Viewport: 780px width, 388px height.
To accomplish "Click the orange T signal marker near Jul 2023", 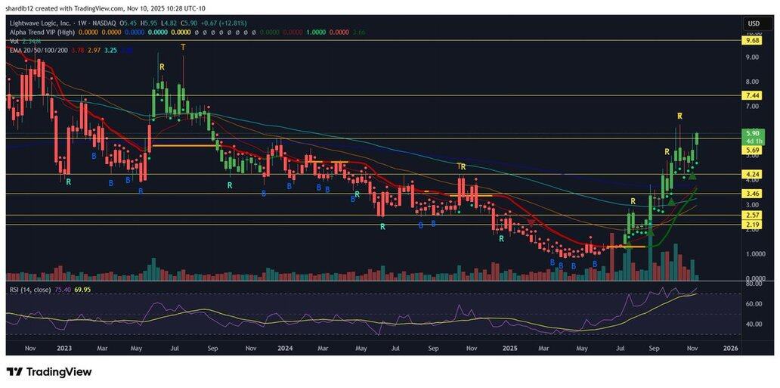I will coord(183,48).
